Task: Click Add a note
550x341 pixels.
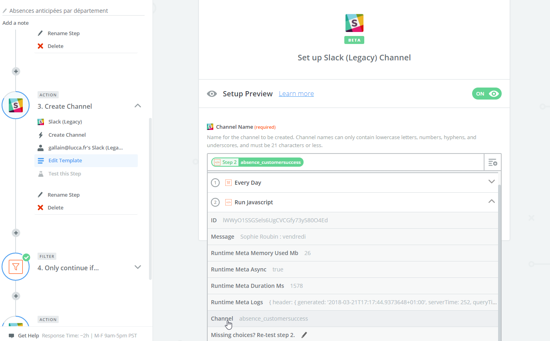Action: pos(16,23)
